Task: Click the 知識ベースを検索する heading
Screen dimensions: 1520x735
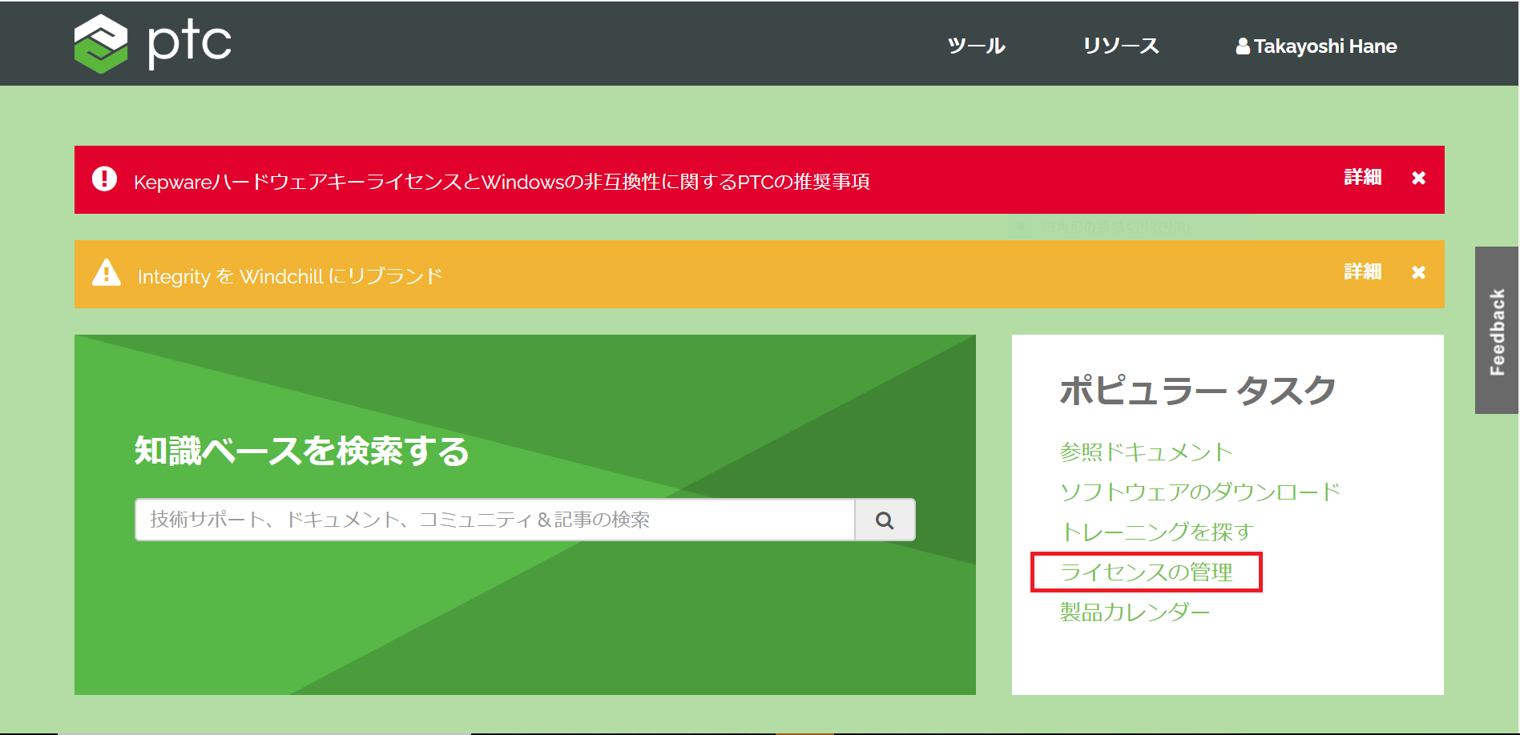Action: [301, 451]
